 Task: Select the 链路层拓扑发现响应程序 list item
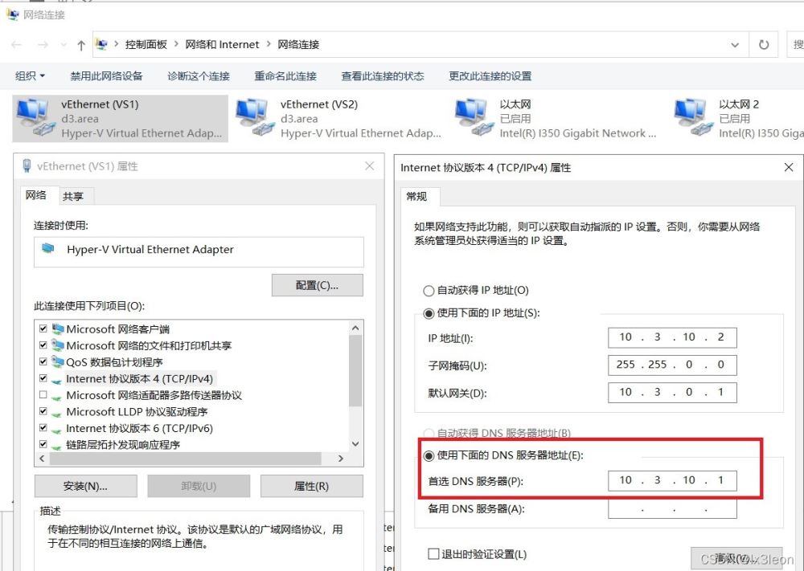click(123, 444)
